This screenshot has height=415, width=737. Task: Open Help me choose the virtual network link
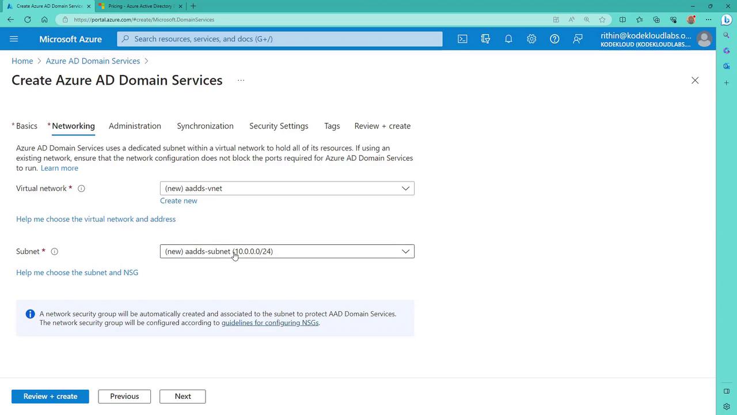pos(96,219)
